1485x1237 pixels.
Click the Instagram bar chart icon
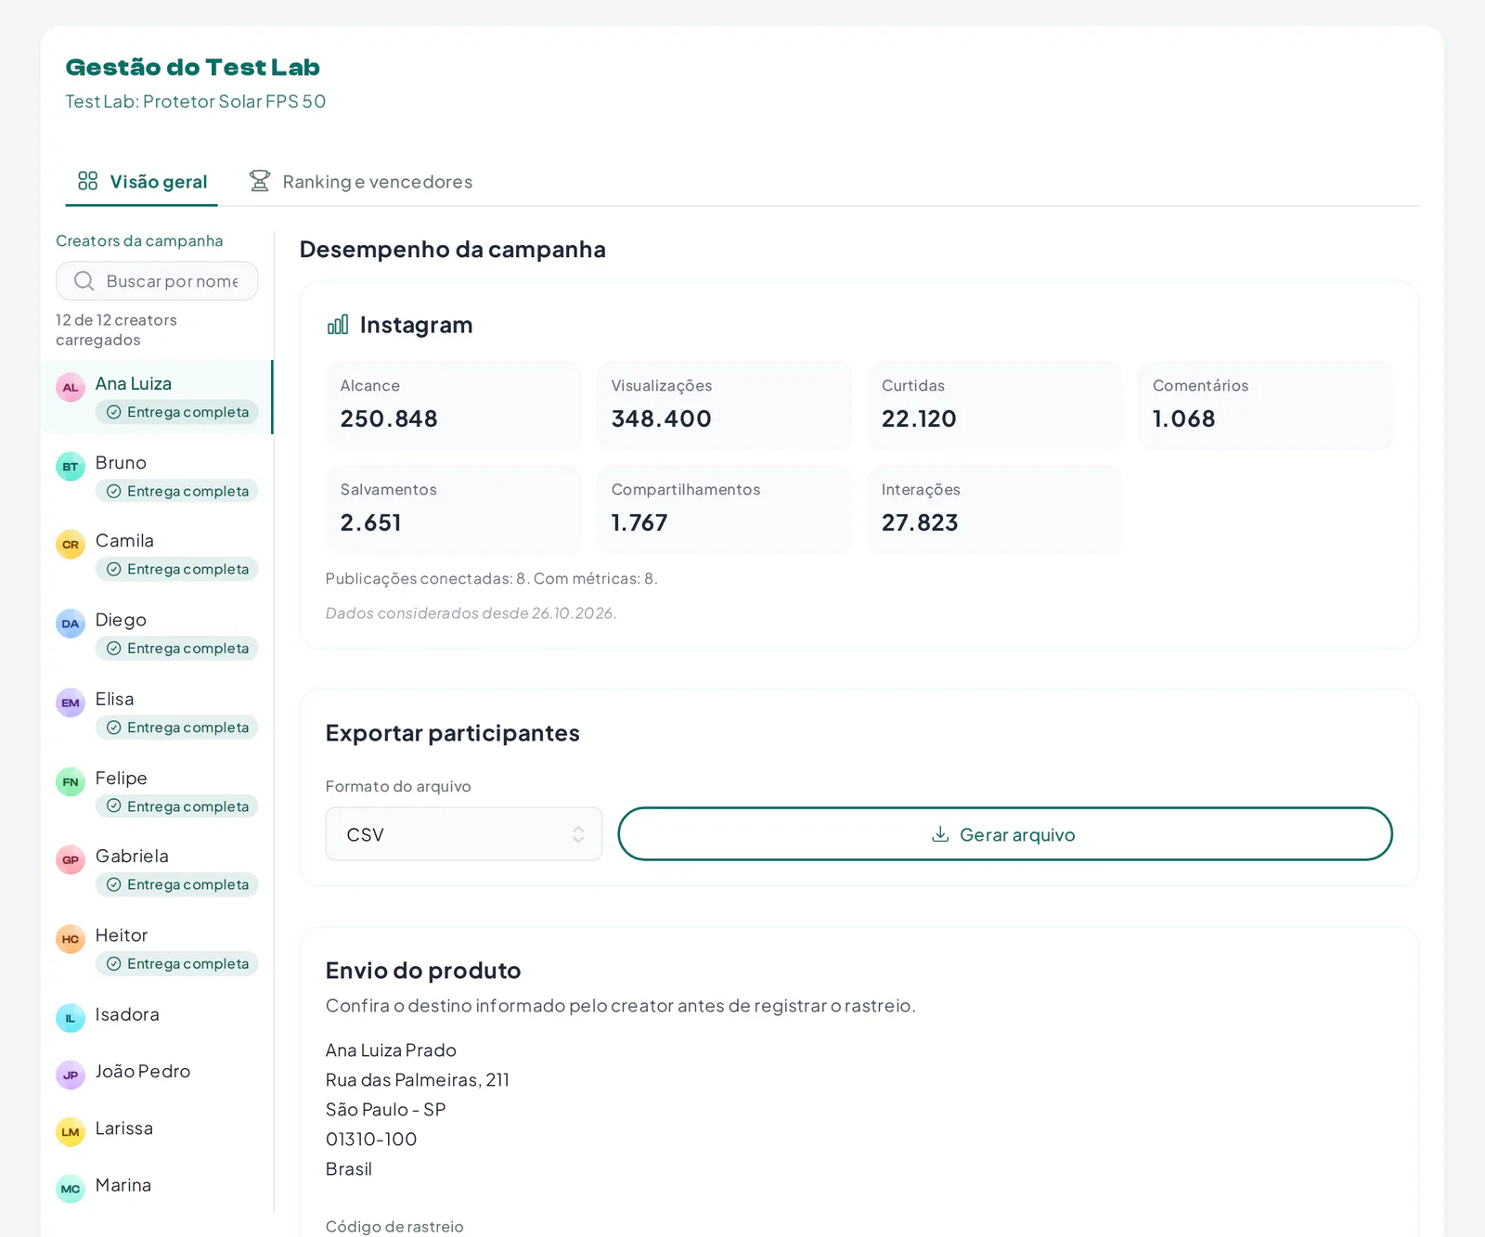[338, 325]
